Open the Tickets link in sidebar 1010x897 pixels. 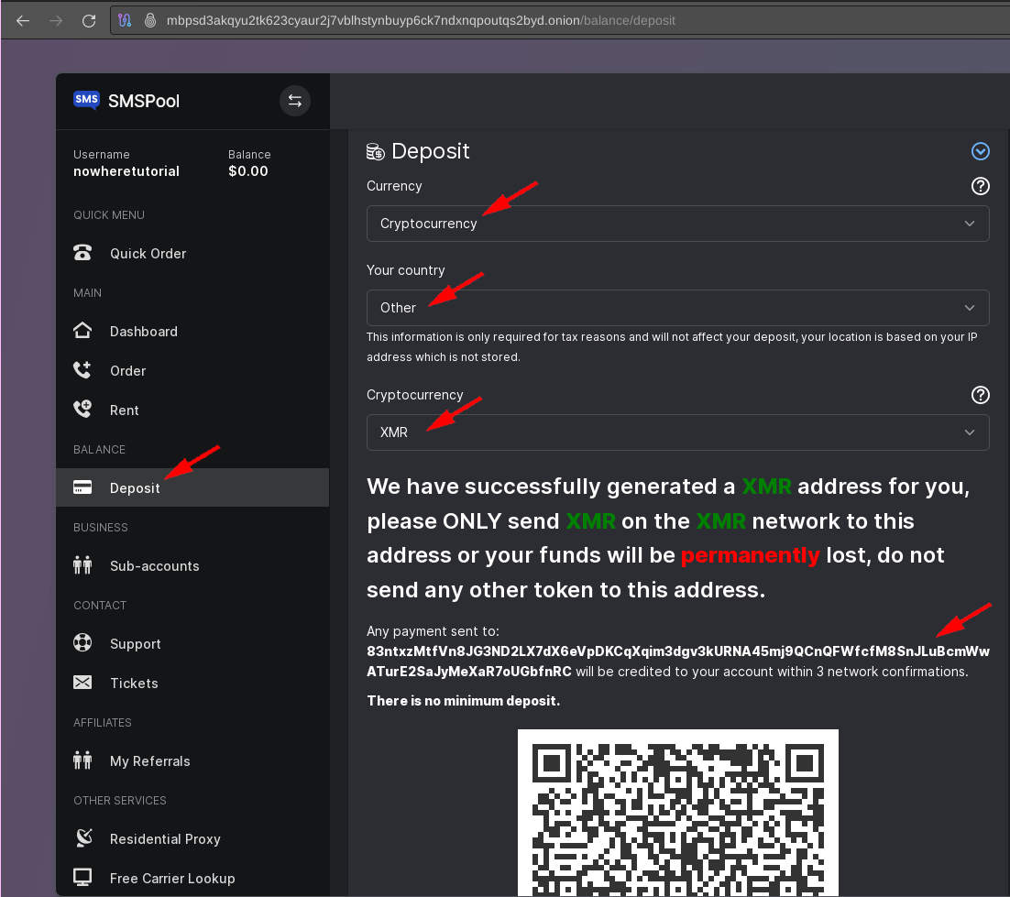pyautogui.click(x=192, y=684)
